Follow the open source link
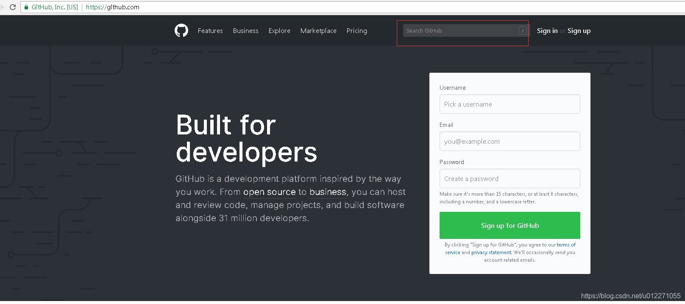The image size is (685, 304). [270, 192]
